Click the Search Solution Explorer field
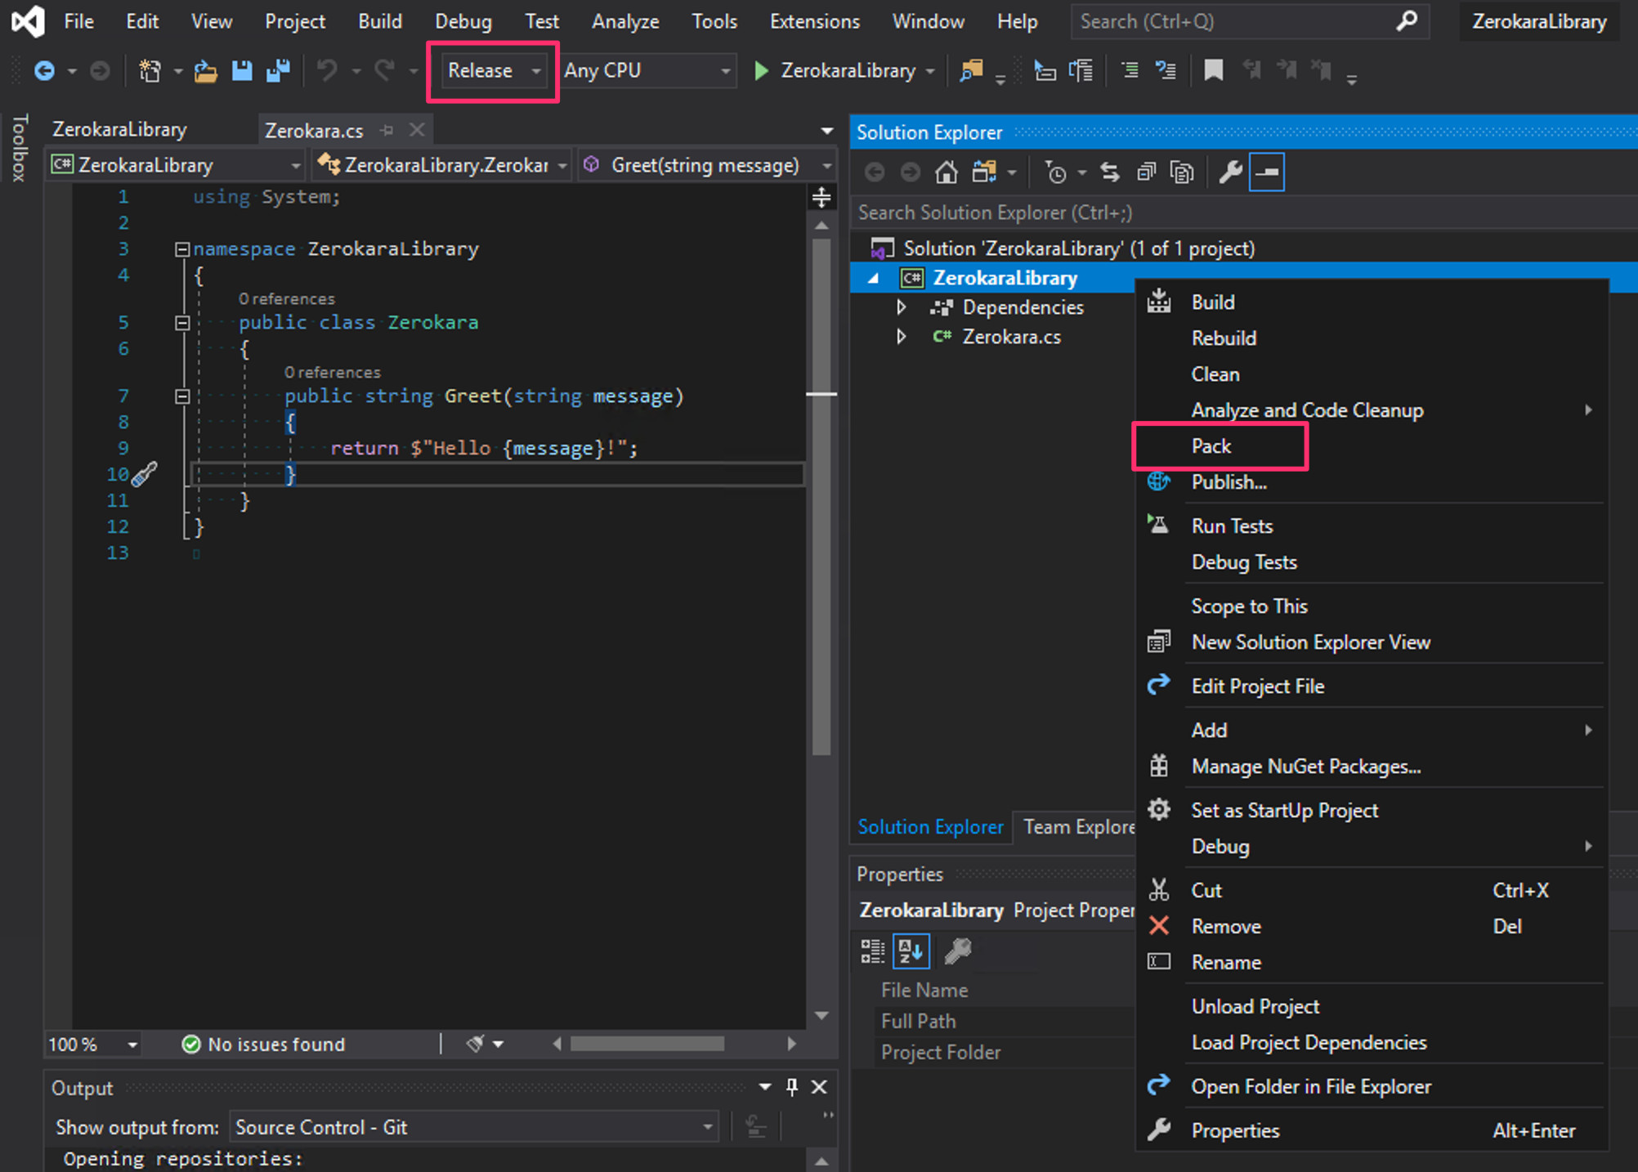Viewport: 1638px width, 1172px height. pyautogui.click(x=1242, y=212)
